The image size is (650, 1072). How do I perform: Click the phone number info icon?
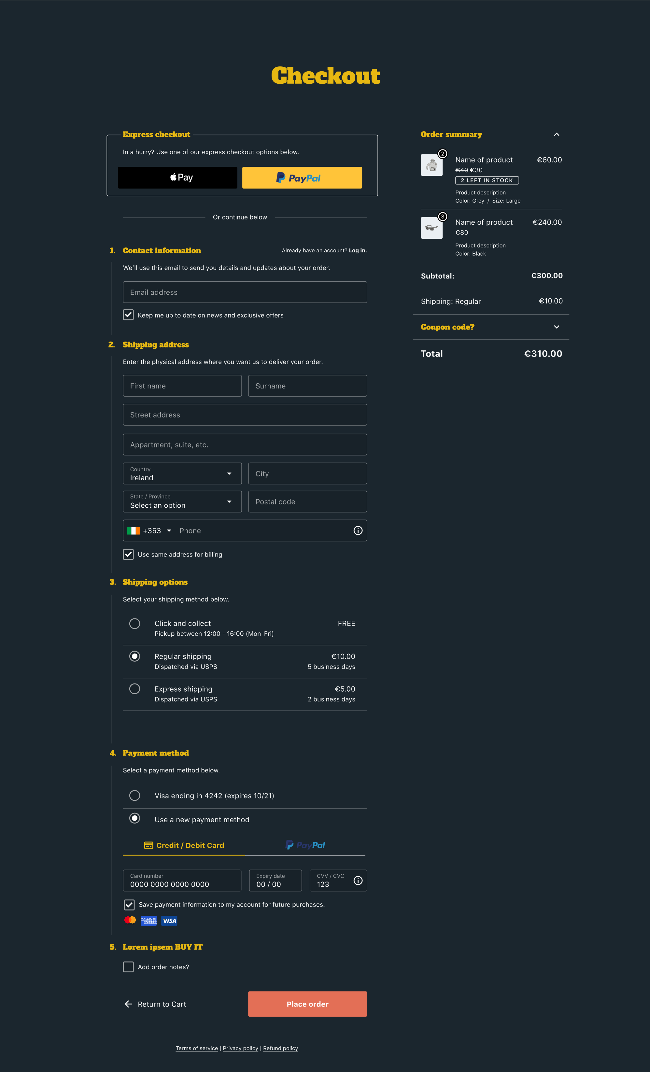click(x=358, y=530)
